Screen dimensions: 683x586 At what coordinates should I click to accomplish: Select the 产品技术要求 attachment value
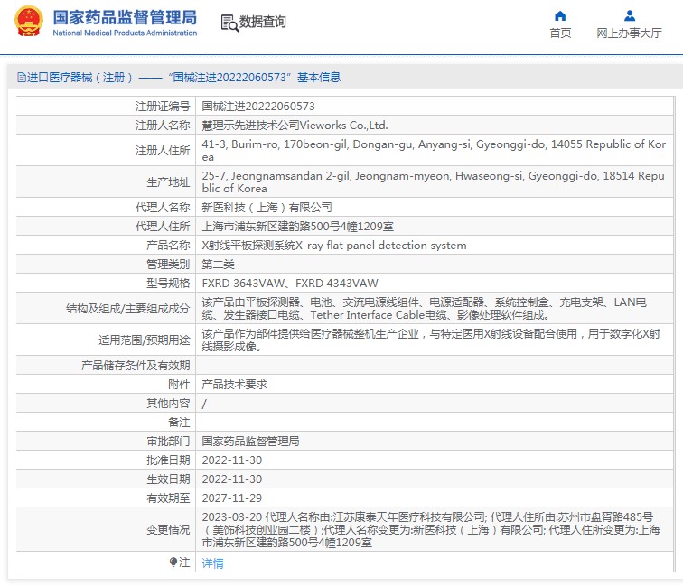(234, 385)
